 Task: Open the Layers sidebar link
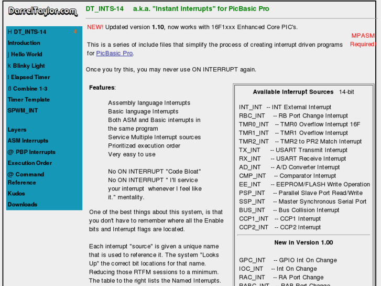pos(17,130)
